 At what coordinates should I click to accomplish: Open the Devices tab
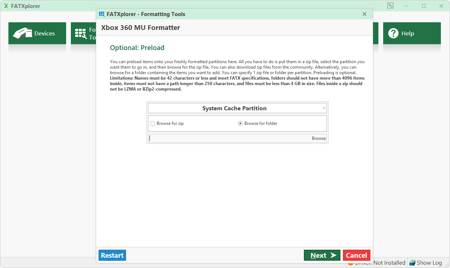[x=37, y=33]
